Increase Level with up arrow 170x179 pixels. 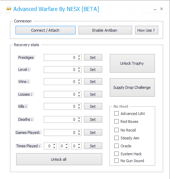(79, 68)
